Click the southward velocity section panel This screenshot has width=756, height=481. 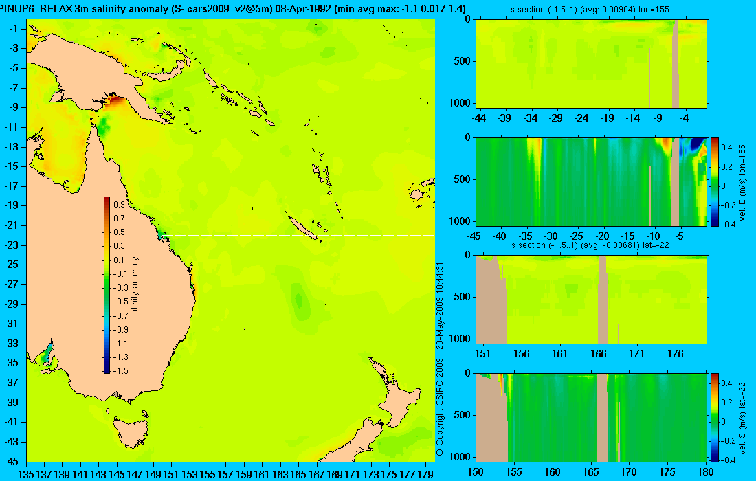591,417
